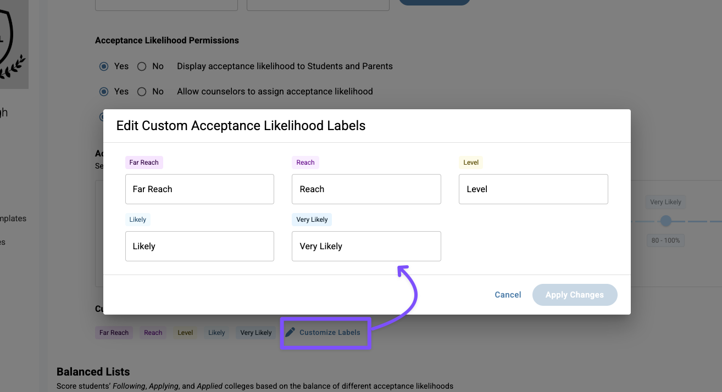
Task: Click the Apply Changes button
Action: pyautogui.click(x=575, y=295)
